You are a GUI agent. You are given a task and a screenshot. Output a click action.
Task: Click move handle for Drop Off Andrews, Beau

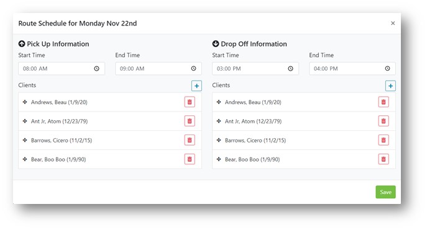pos(219,102)
